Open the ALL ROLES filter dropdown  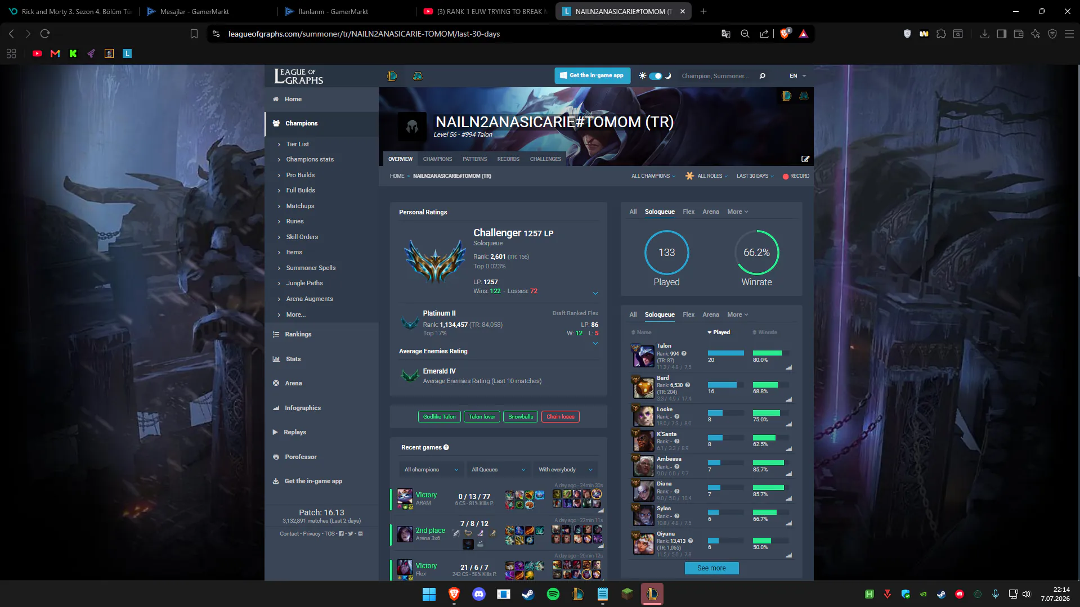pos(706,176)
